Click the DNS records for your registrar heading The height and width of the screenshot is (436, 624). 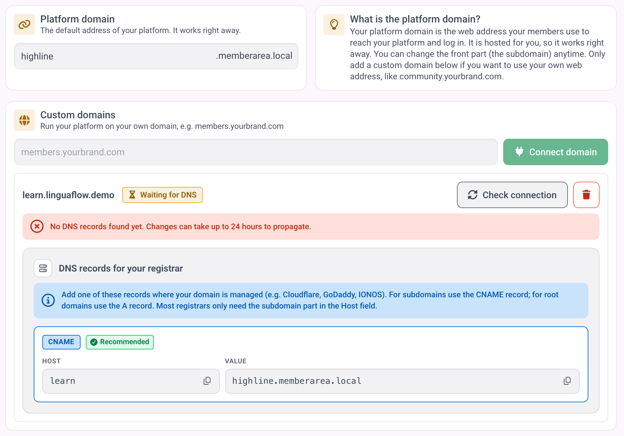tap(121, 268)
